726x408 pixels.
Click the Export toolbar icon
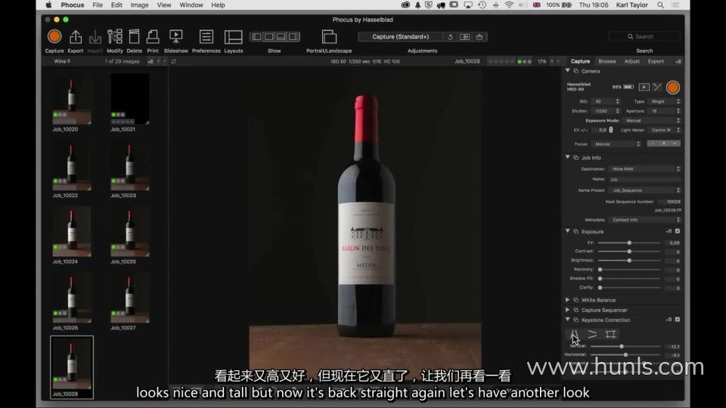[76, 36]
